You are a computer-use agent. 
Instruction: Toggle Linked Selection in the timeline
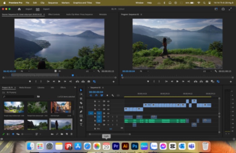pos(102,95)
